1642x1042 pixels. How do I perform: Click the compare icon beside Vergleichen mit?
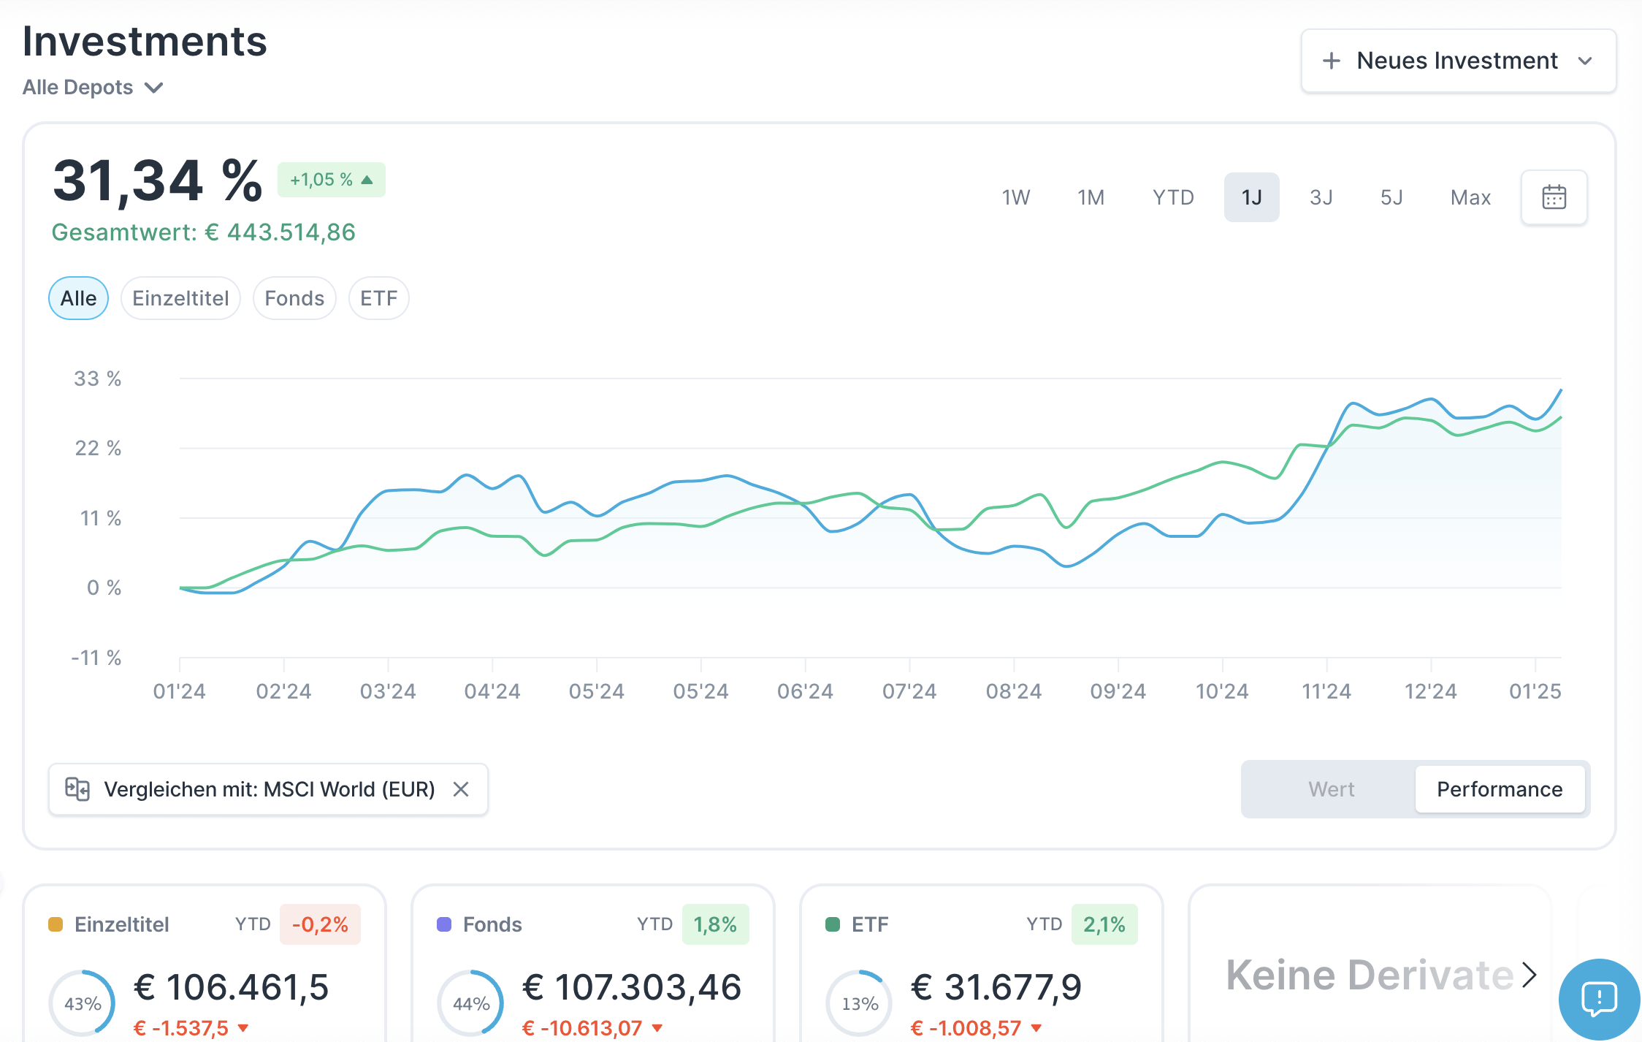[x=77, y=789]
